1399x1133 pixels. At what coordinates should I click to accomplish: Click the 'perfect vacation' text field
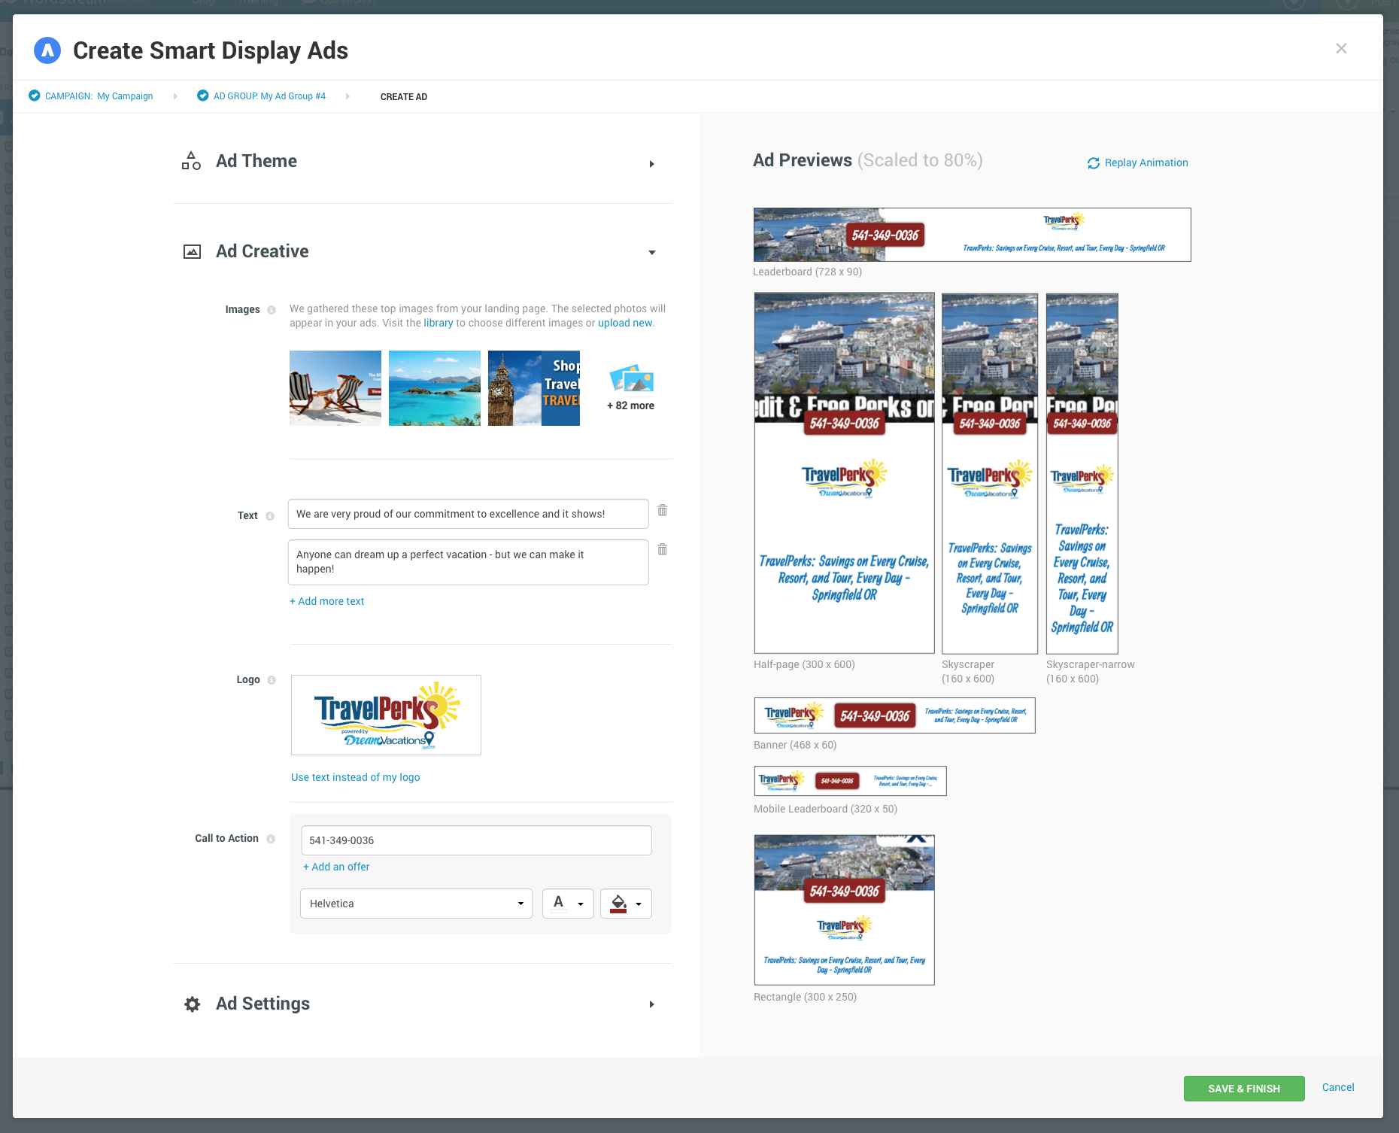[x=468, y=562]
